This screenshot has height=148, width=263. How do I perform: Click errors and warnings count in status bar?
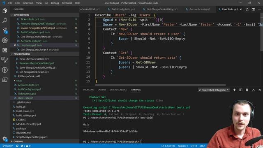pyautogui.click(x=25, y=146)
